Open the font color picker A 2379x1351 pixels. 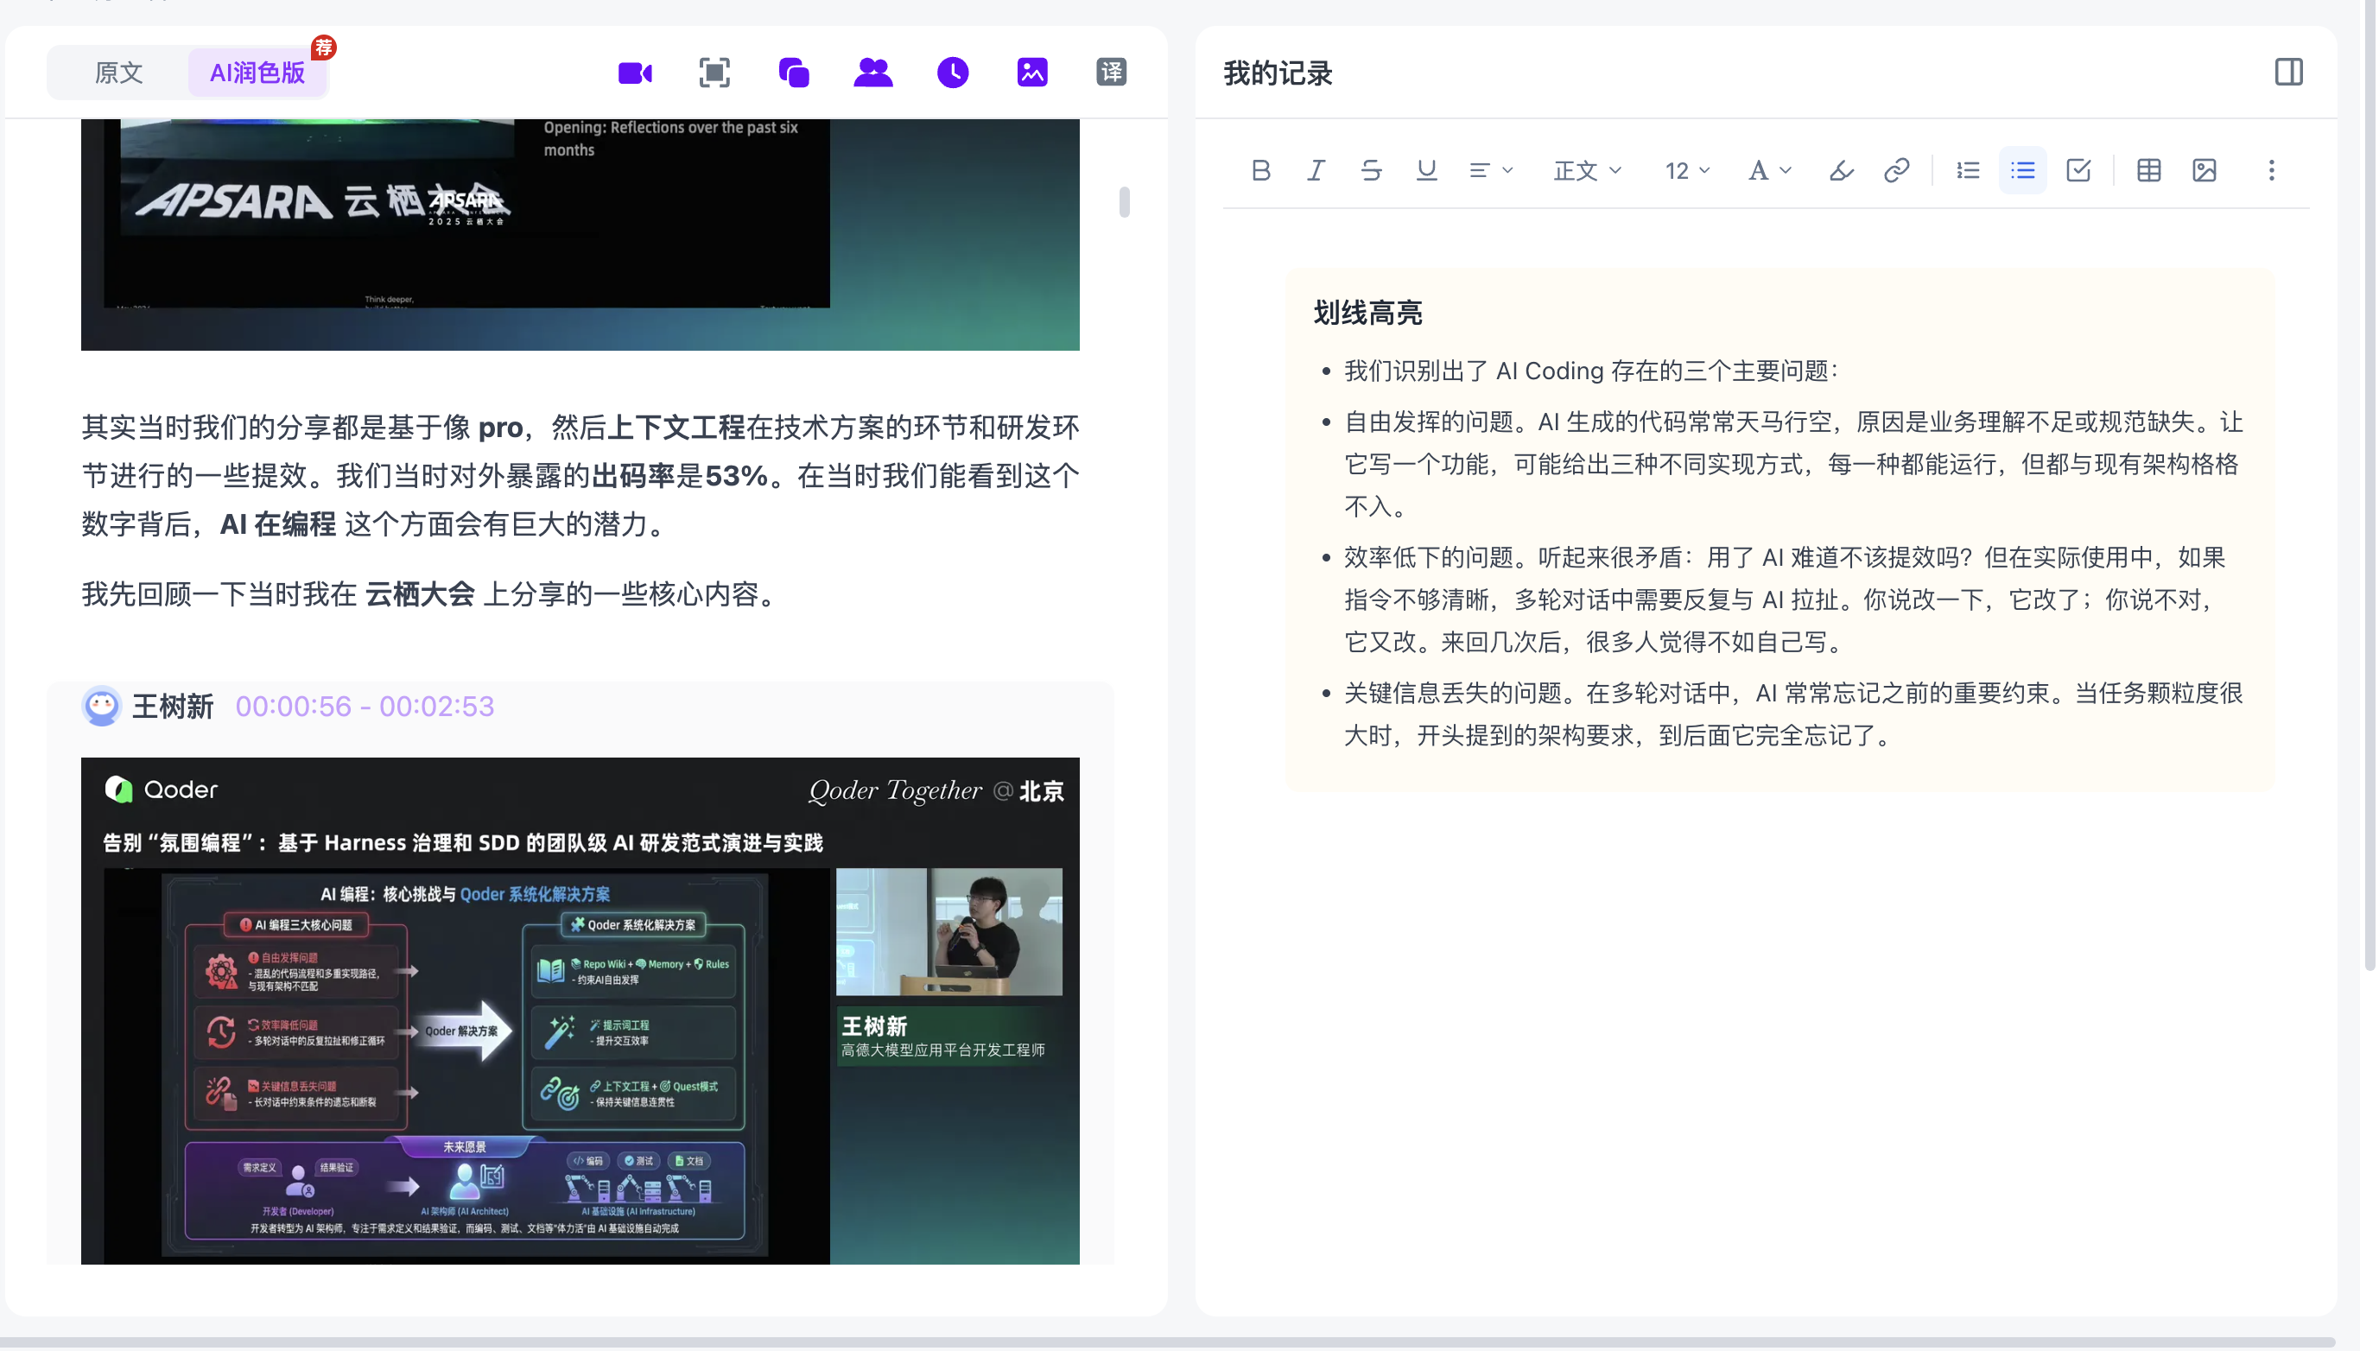[1768, 171]
